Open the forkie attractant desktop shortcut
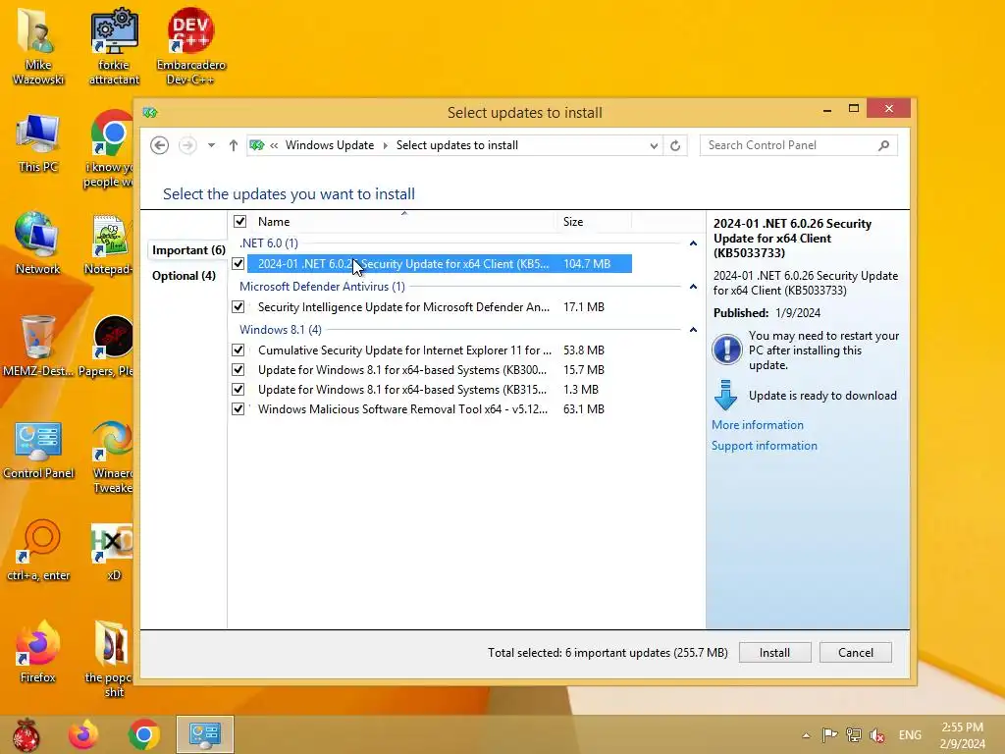Screen dimensions: 1005x754 114,46
